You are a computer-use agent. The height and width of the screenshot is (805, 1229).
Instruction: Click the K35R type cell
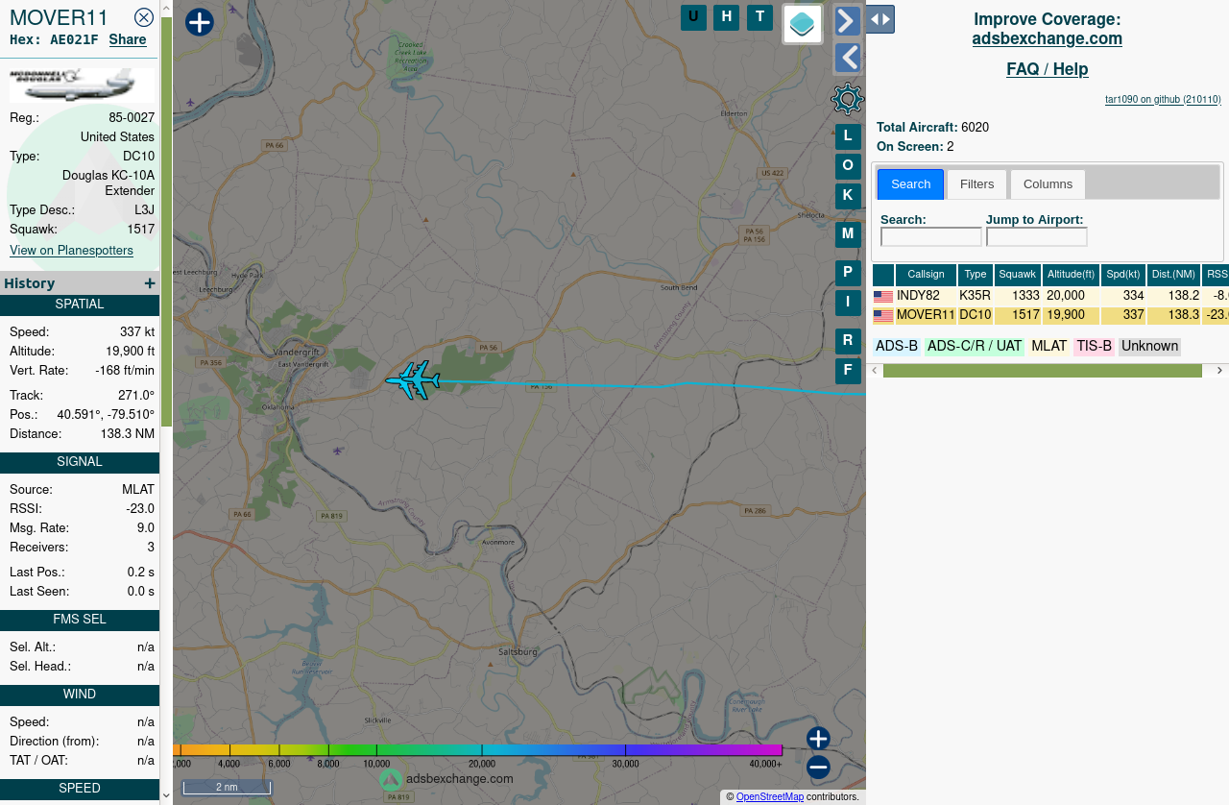point(976,297)
